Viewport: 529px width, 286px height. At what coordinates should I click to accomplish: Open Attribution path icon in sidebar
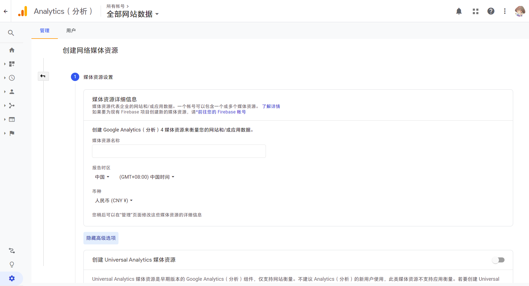[x=12, y=251]
